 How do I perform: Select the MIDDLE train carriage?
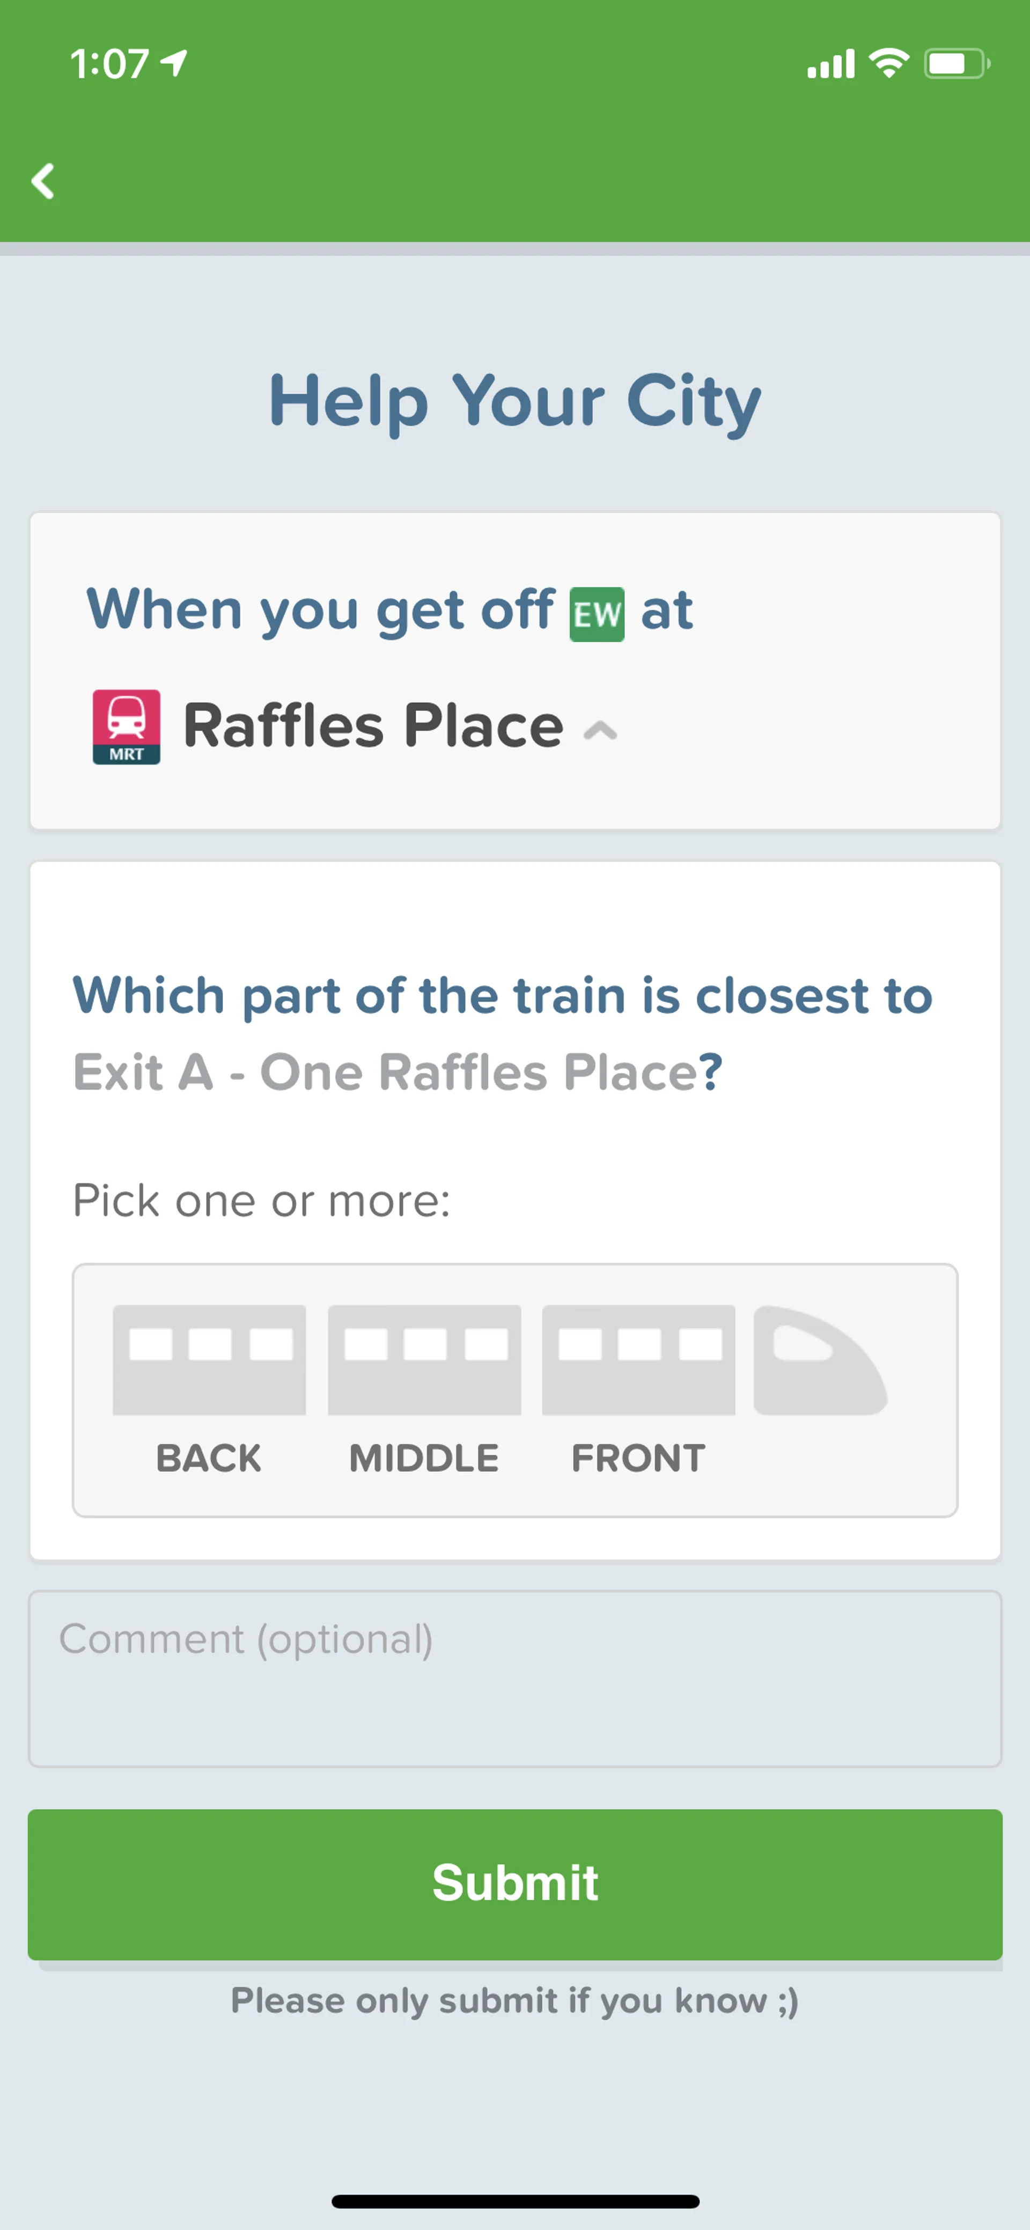(424, 1360)
